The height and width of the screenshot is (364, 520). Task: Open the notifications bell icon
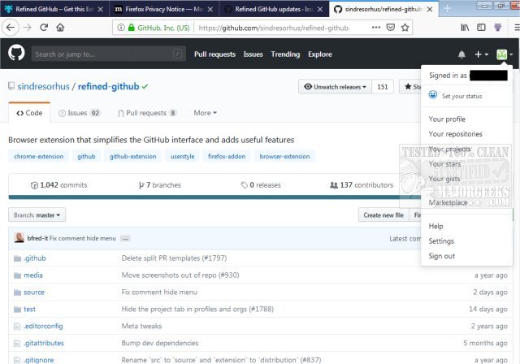tap(461, 54)
